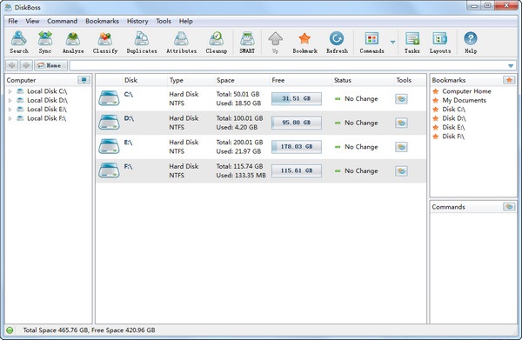Open the Classify files tool
Image resolution: width=522 pixels, height=340 pixels.
tap(105, 43)
